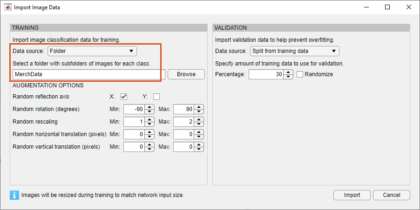420x210 pixels.
Task: Click the Import button
Action: click(x=352, y=195)
